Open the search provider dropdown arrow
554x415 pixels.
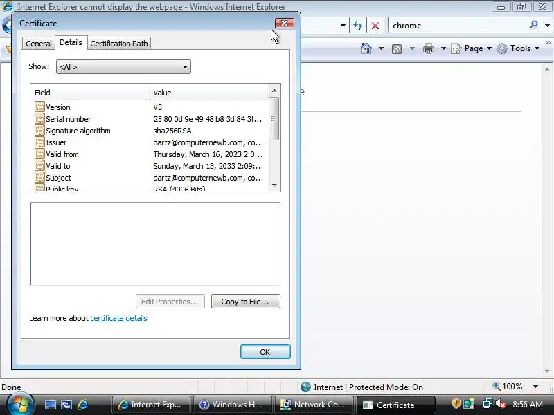pos(547,26)
